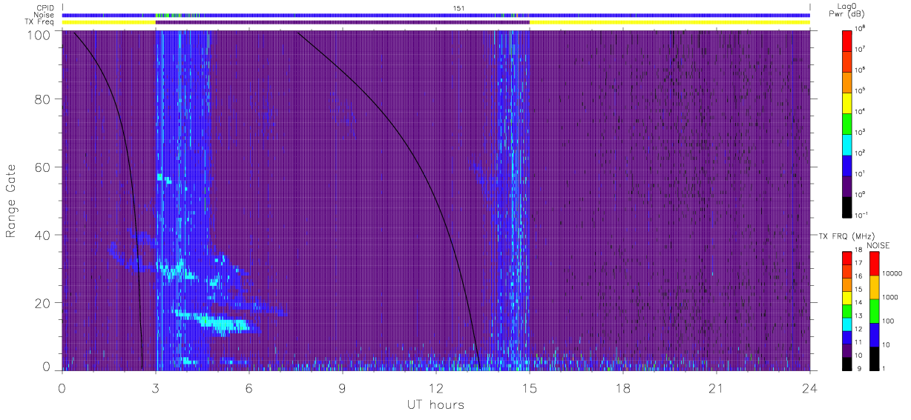Click the Range Gate tick label 20
This screenshot has height=420, width=911.
pyautogui.click(x=44, y=302)
